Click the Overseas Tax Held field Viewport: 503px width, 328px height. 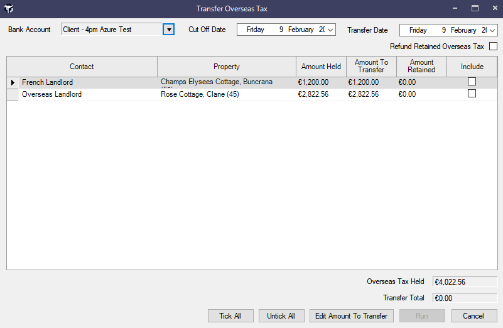click(x=465, y=282)
